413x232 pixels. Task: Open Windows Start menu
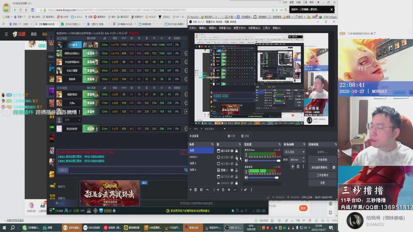point(4,227)
